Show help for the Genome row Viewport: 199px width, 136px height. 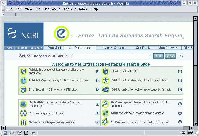pos(97,122)
